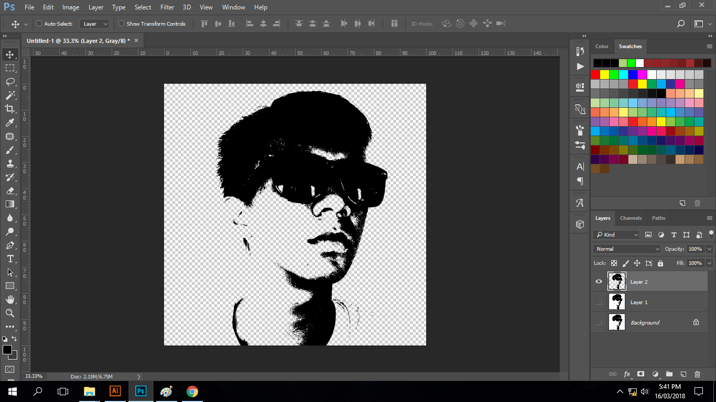This screenshot has height=402, width=716.
Task: Select the Rectangle shape tool
Action: coord(10,286)
